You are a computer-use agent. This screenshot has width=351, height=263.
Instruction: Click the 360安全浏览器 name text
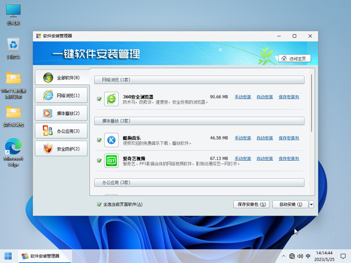tap(138, 97)
